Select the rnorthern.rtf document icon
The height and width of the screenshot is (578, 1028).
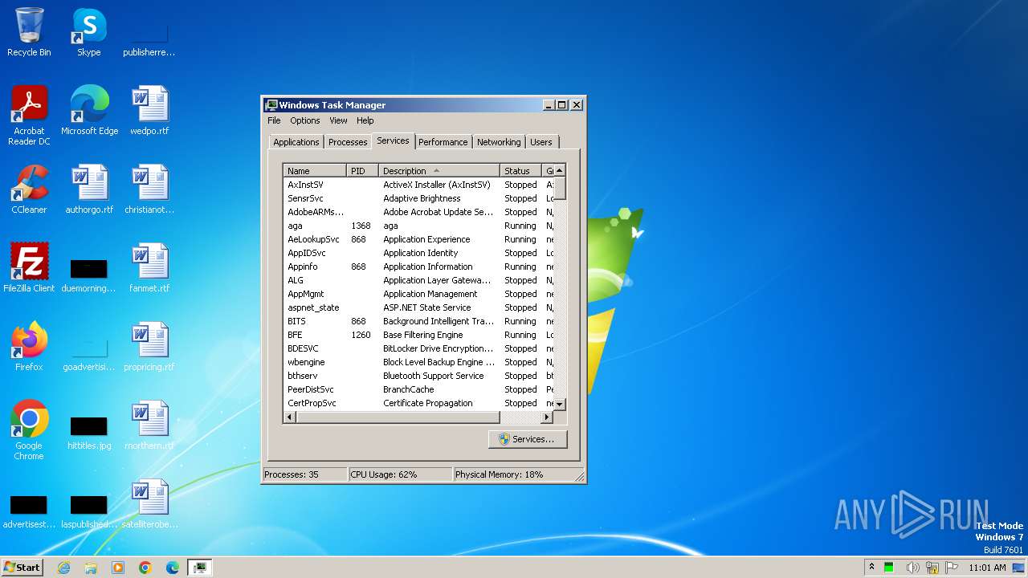tap(149, 425)
